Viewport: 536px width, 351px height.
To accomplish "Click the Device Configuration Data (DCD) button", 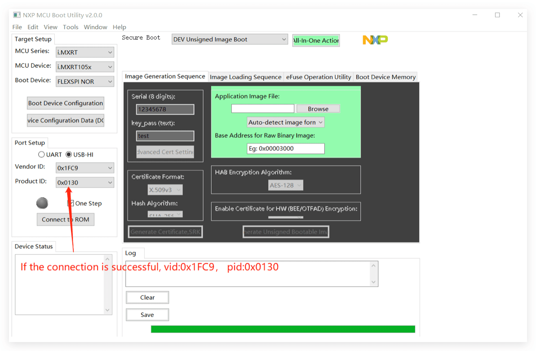I will 66,121.
